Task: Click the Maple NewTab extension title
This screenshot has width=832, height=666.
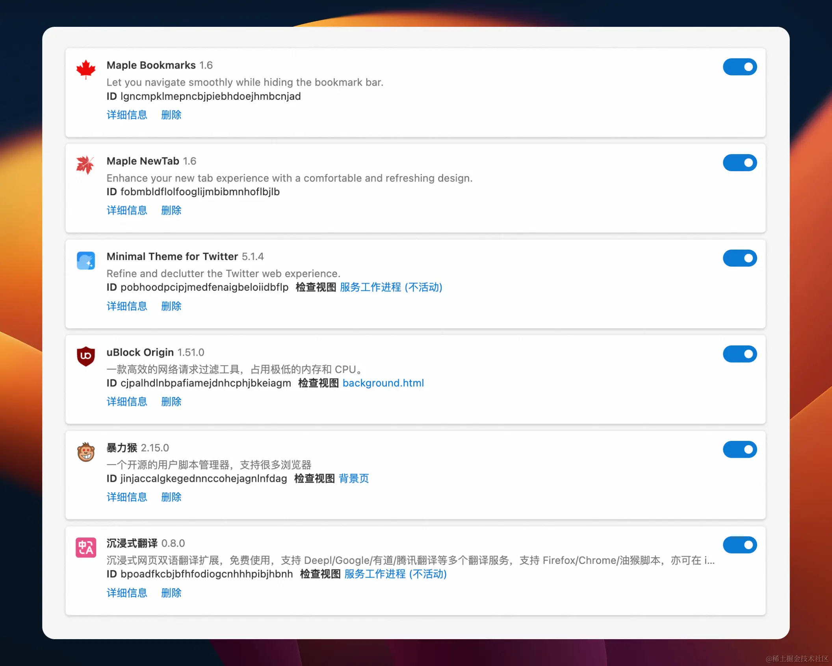Action: [143, 161]
